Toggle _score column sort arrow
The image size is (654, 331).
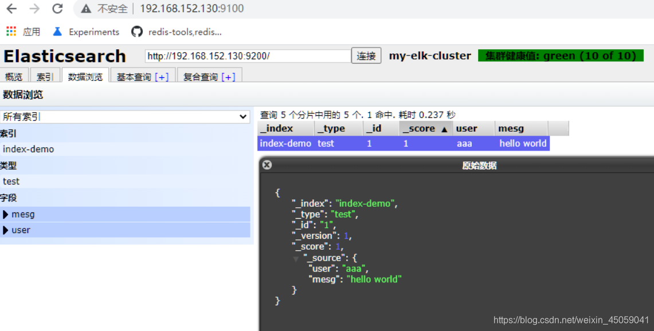click(445, 129)
